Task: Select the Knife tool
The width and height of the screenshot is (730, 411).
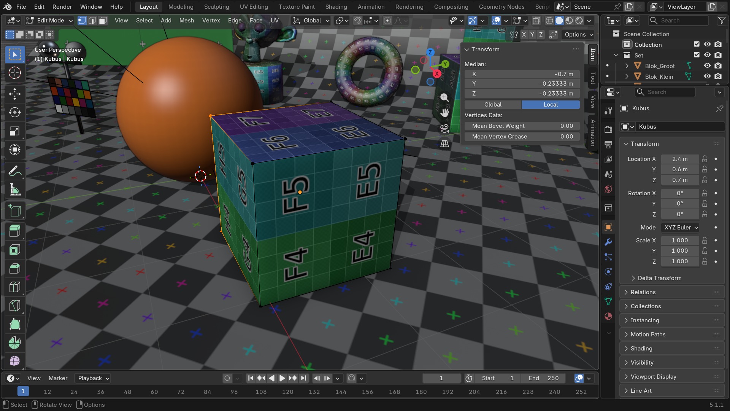Action: (x=14, y=306)
